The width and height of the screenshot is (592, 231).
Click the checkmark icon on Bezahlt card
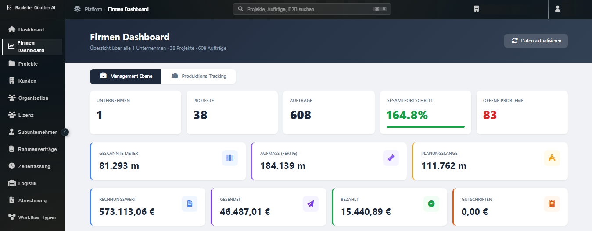[431, 204]
